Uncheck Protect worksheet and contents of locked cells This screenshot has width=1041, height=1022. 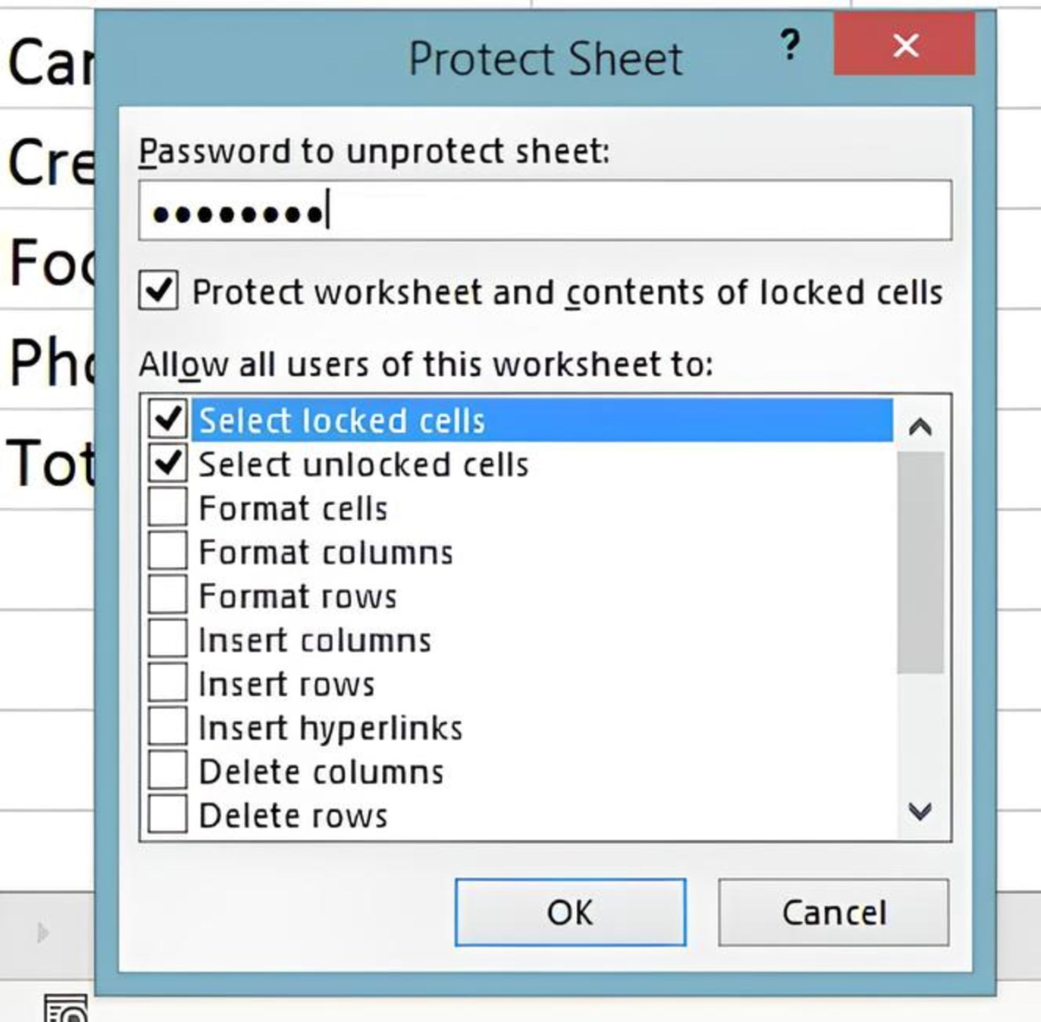158,291
